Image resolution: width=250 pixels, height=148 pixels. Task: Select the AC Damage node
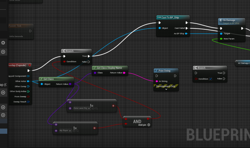point(243,63)
